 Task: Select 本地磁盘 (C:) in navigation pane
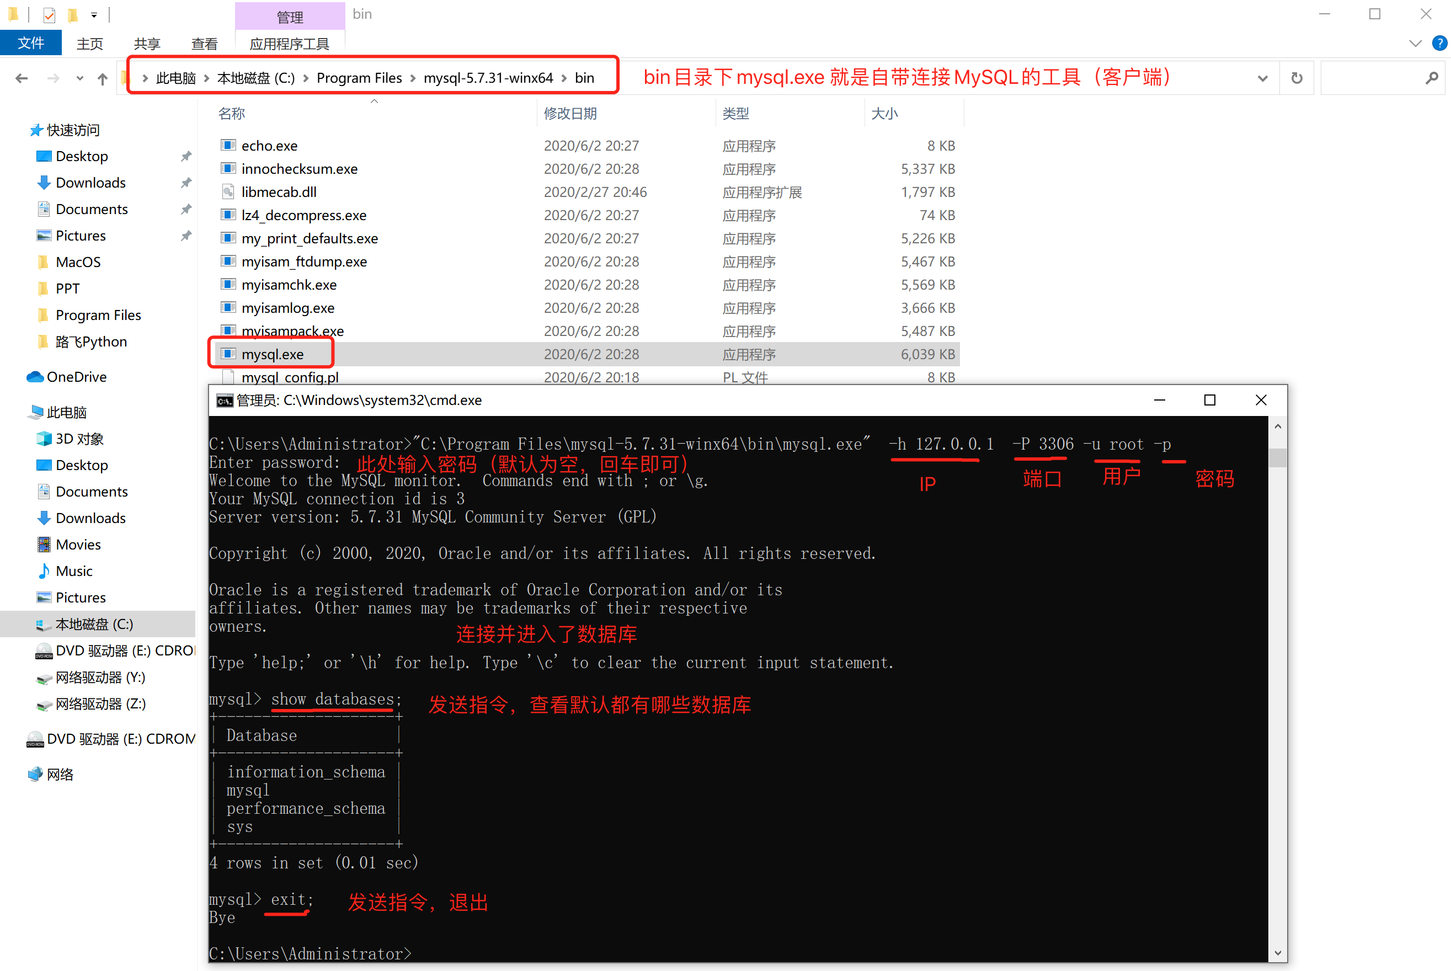coord(94,624)
